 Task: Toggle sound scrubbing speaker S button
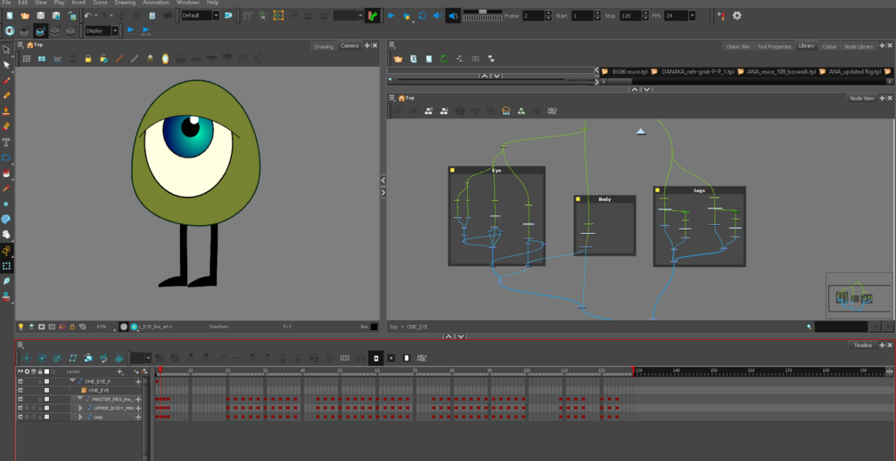click(x=453, y=16)
